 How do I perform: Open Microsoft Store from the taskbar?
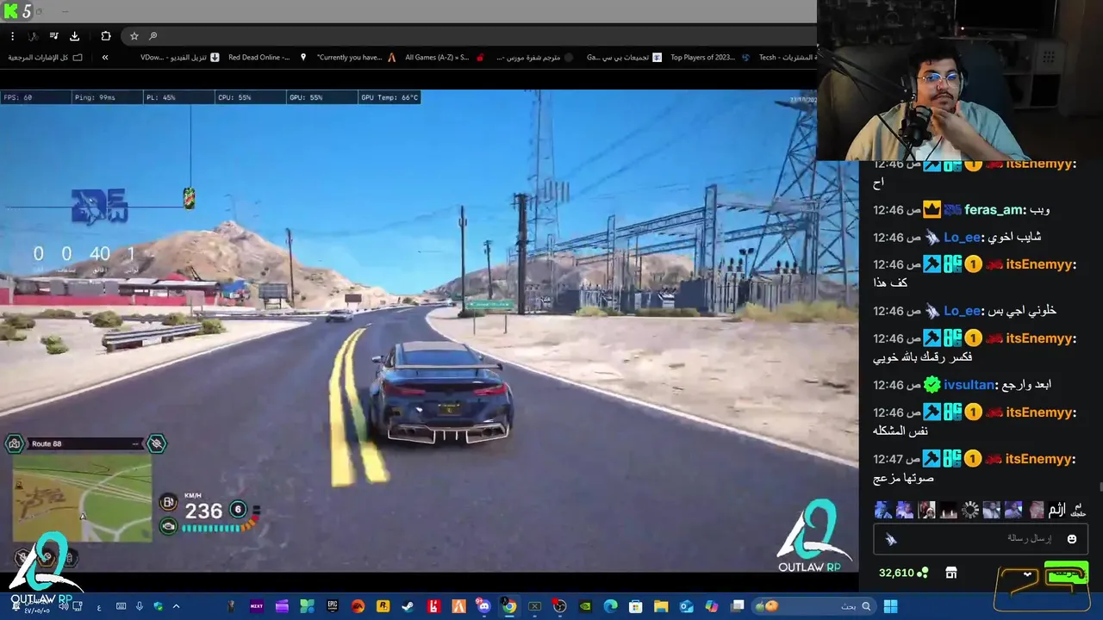636,606
